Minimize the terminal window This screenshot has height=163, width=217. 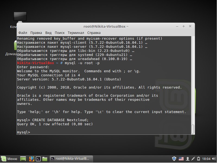coord(177,26)
